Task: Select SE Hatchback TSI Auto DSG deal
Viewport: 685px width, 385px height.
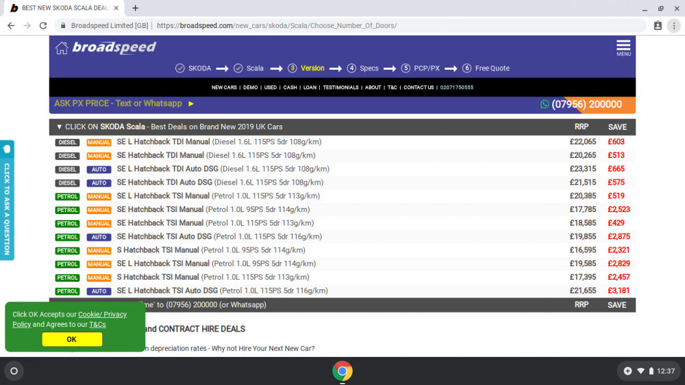Action: click(x=219, y=237)
